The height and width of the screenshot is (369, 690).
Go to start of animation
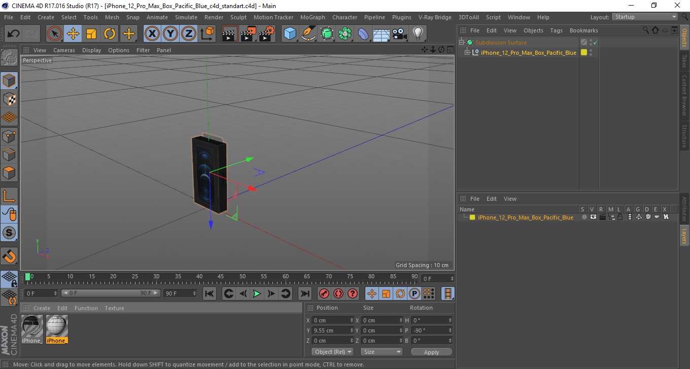tap(210, 293)
